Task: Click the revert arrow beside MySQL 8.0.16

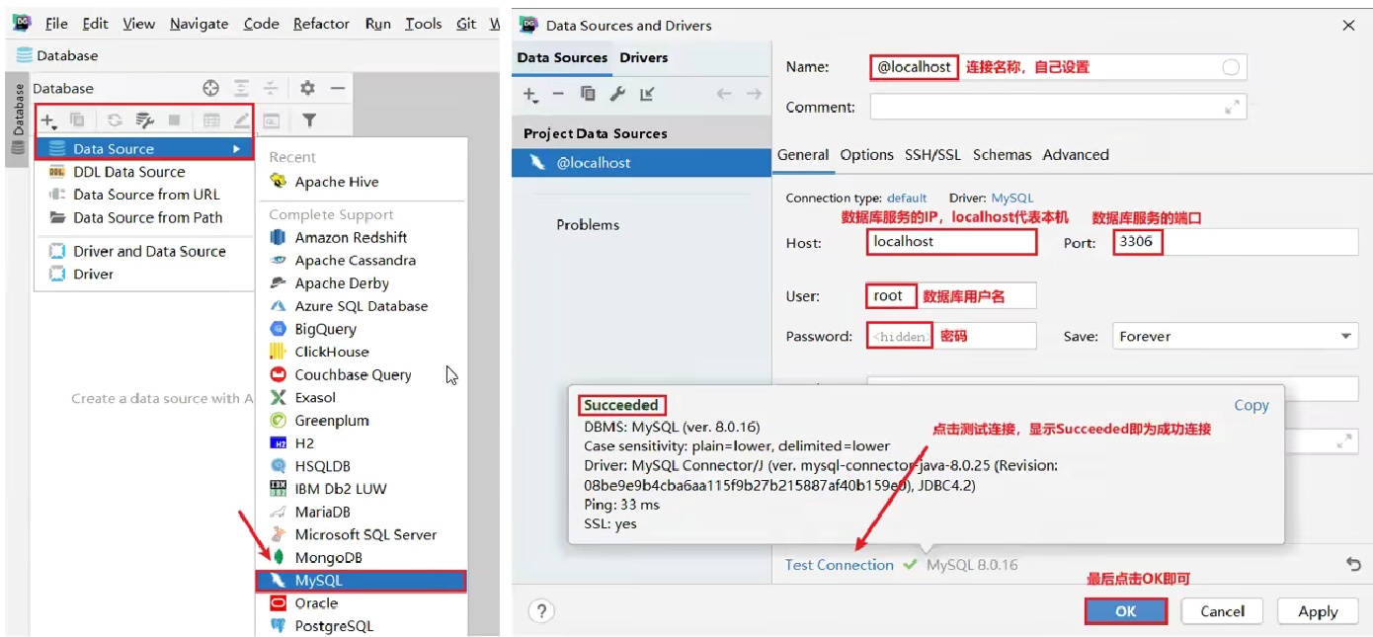Action: (x=1353, y=564)
